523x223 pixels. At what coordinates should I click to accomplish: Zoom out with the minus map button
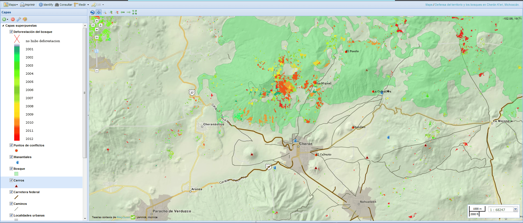[97, 71]
